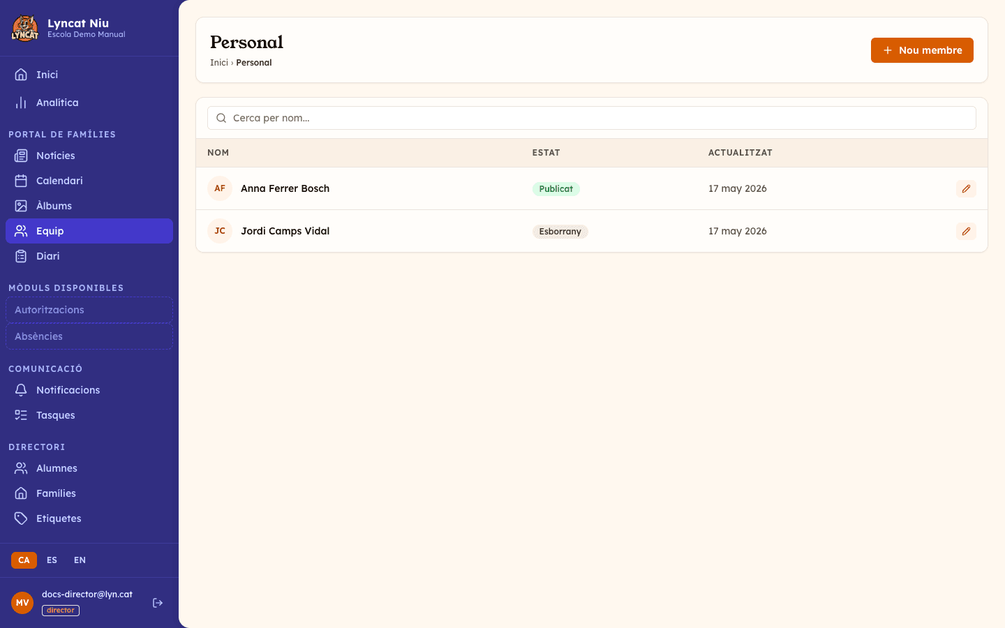Click the AF avatar for Anna Ferrer
This screenshot has width=1005, height=628.
pos(220,188)
